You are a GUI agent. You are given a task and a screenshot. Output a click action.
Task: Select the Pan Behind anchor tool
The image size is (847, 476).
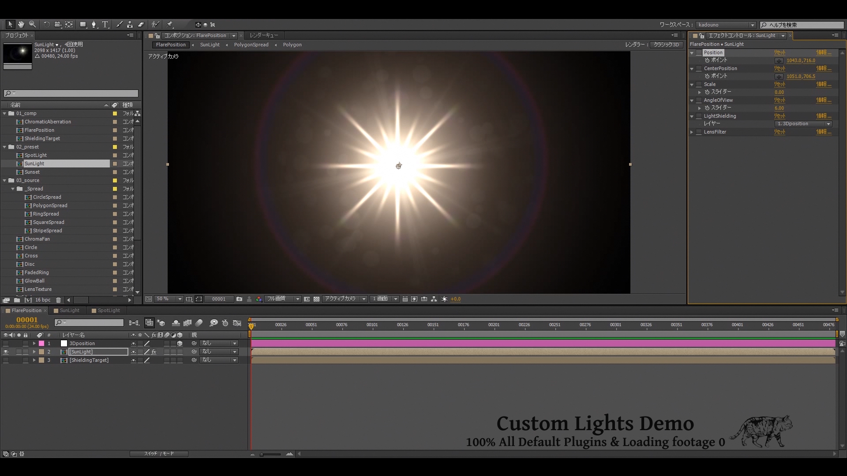(x=69, y=25)
